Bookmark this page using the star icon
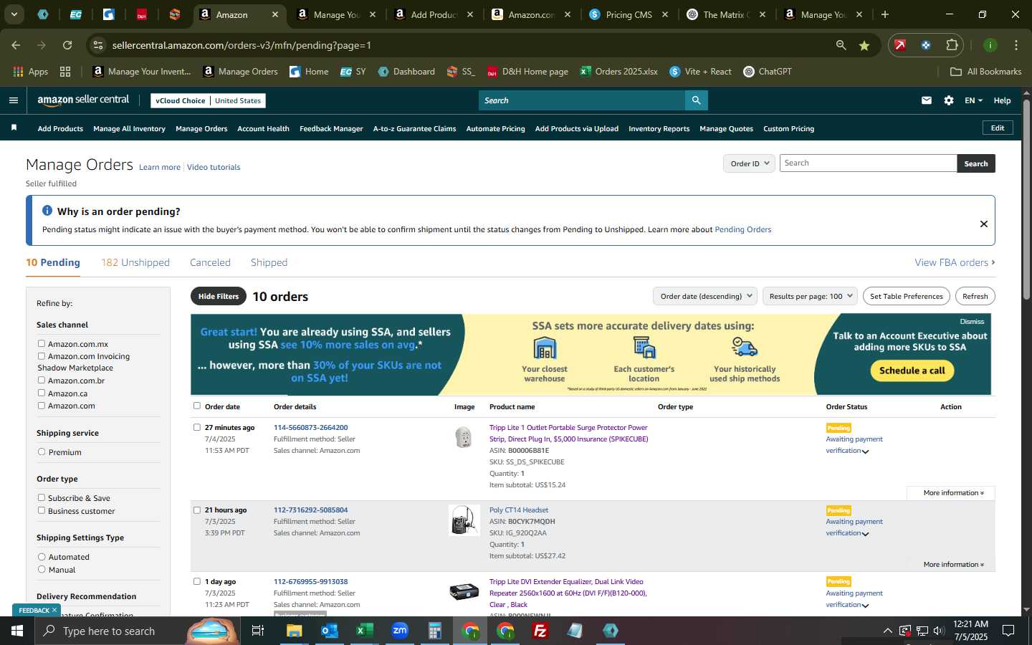 [864, 45]
